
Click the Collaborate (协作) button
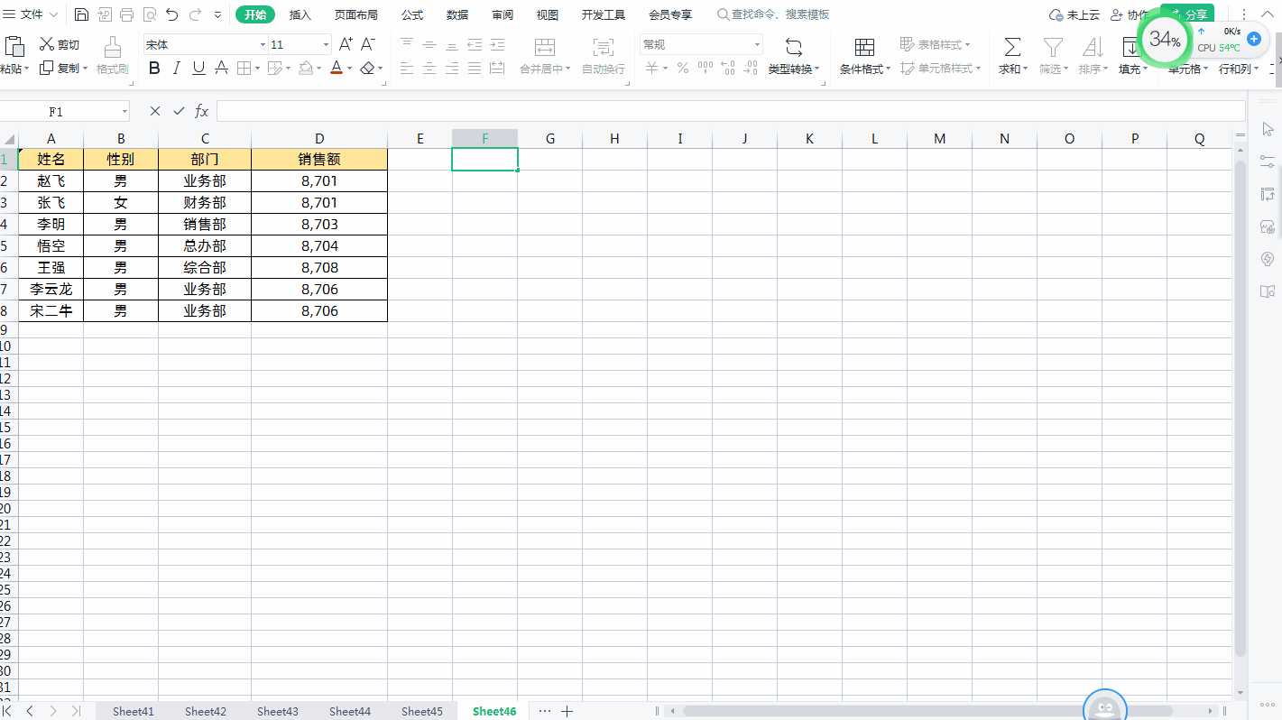(1130, 14)
